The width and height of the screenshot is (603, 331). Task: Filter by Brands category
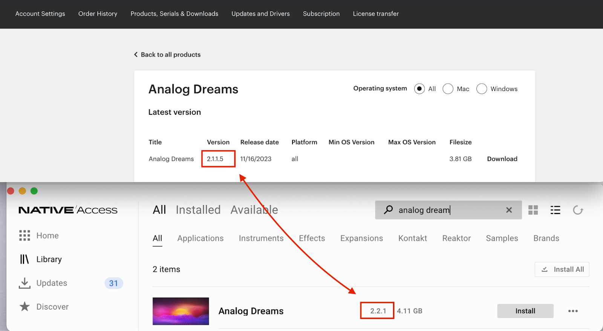click(x=546, y=238)
